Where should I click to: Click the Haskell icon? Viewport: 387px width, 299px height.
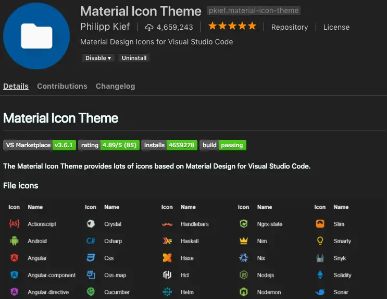click(167, 241)
